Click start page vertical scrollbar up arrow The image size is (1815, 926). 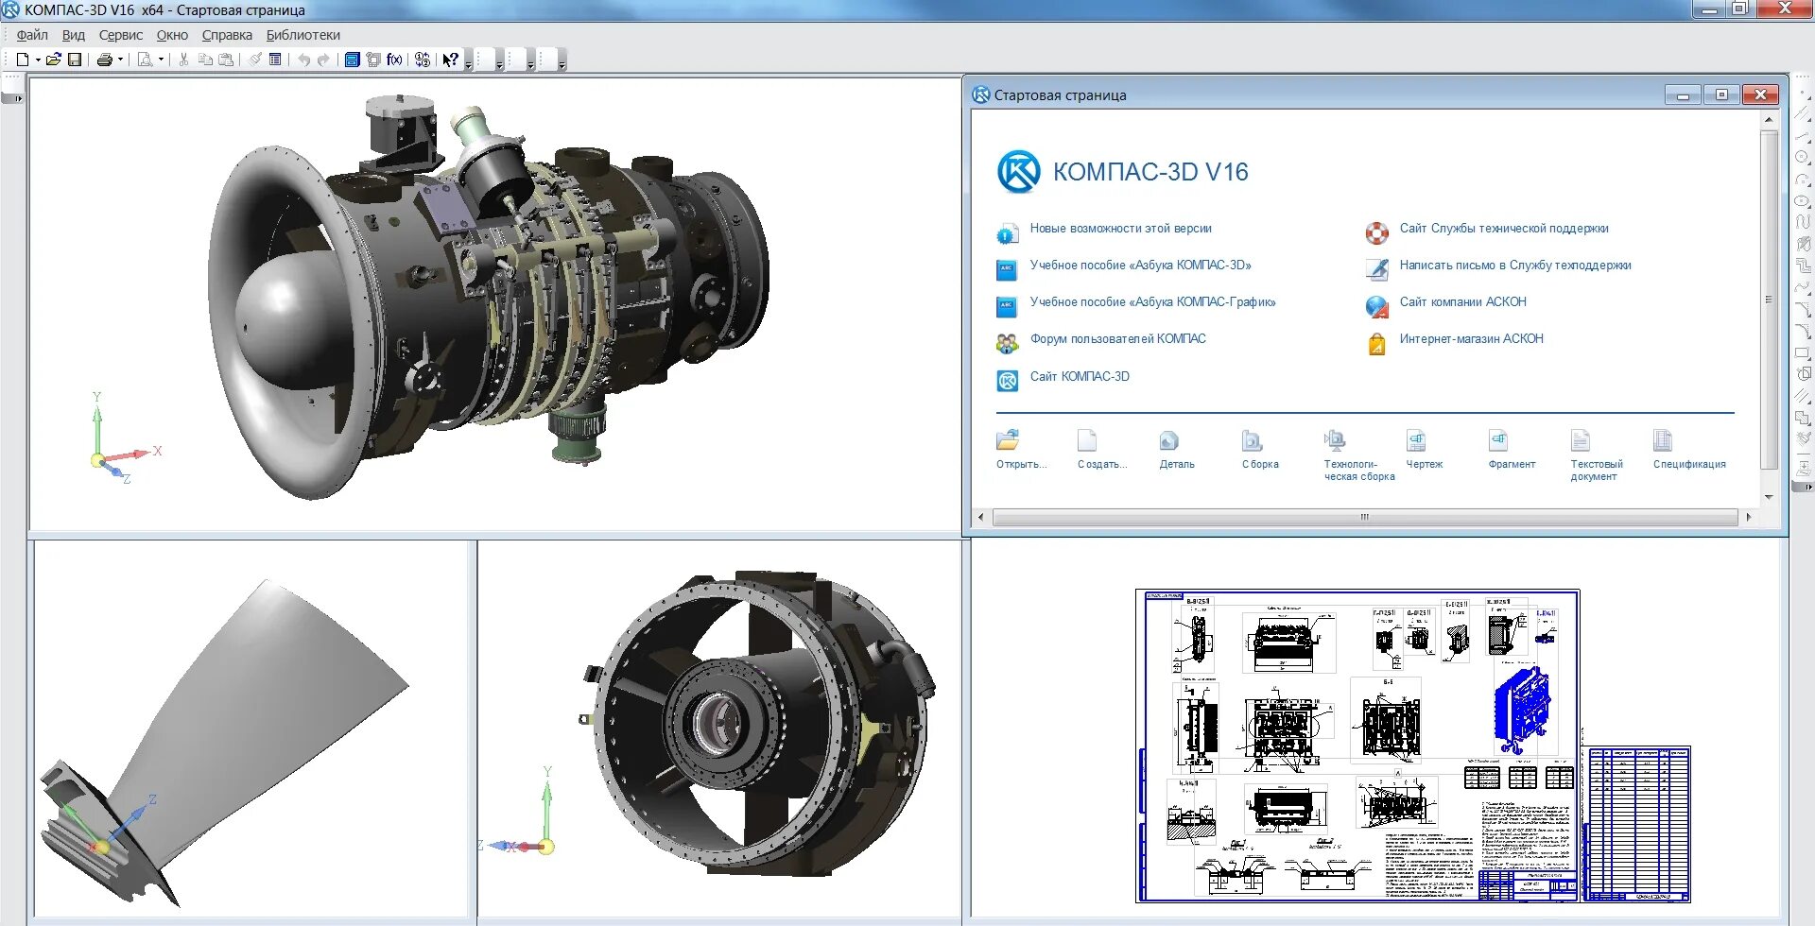tap(1768, 121)
